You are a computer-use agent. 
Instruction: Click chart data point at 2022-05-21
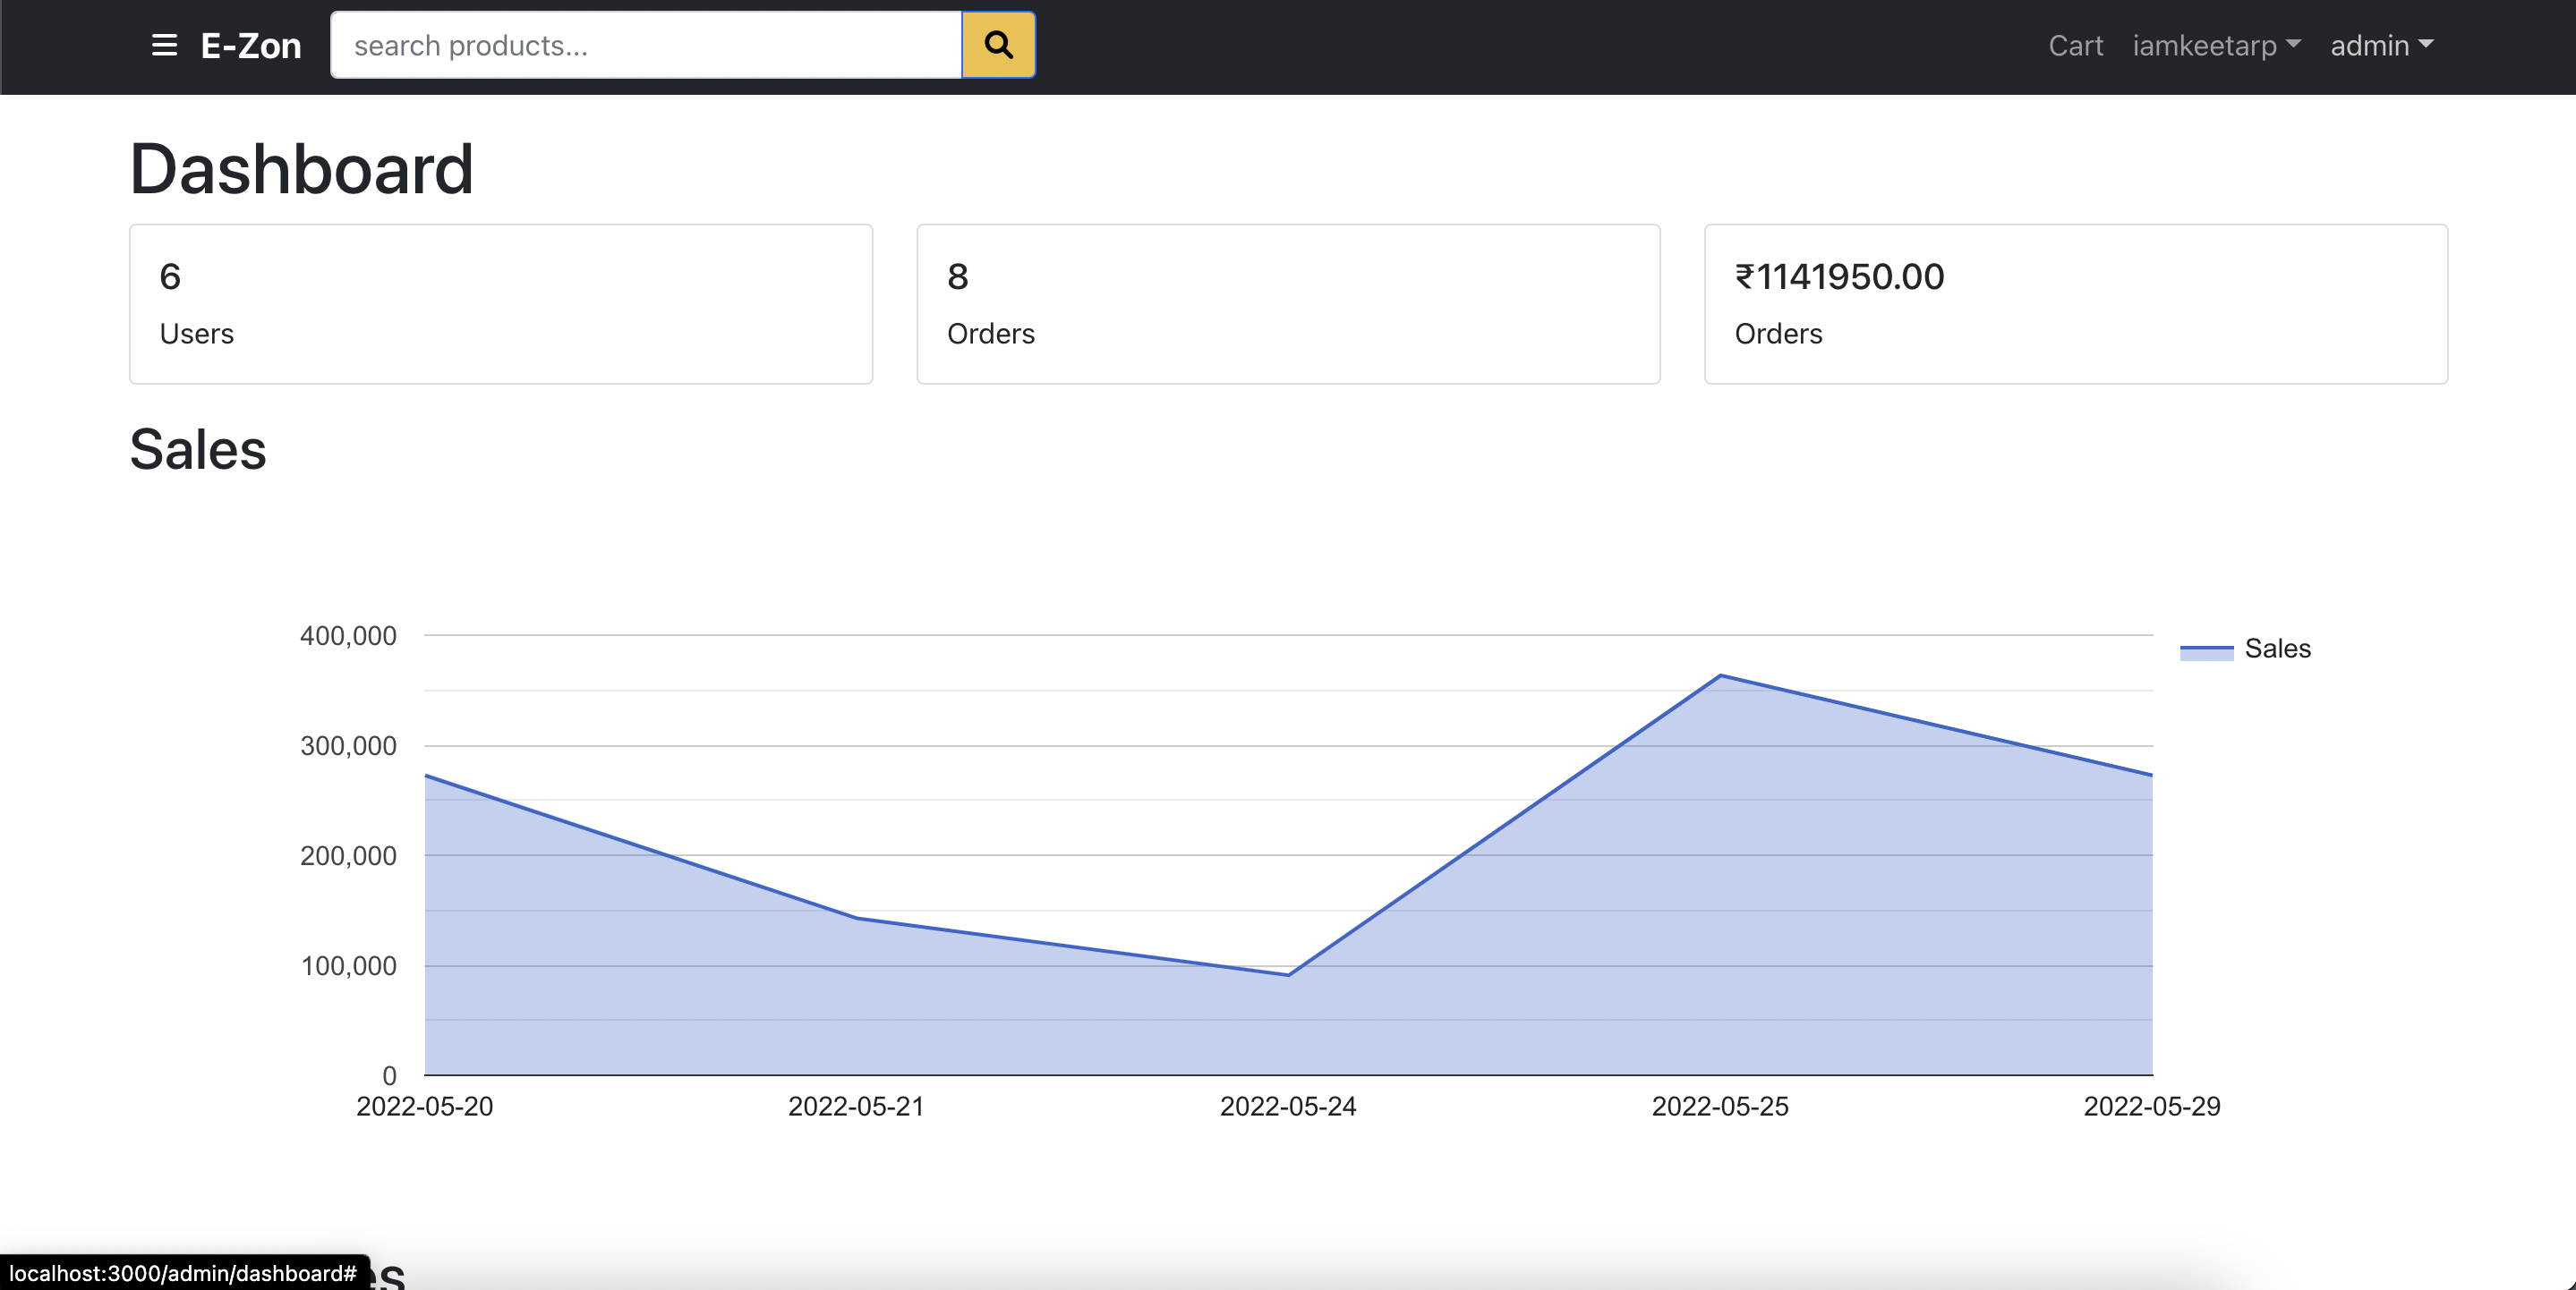click(x=857, y=917)
